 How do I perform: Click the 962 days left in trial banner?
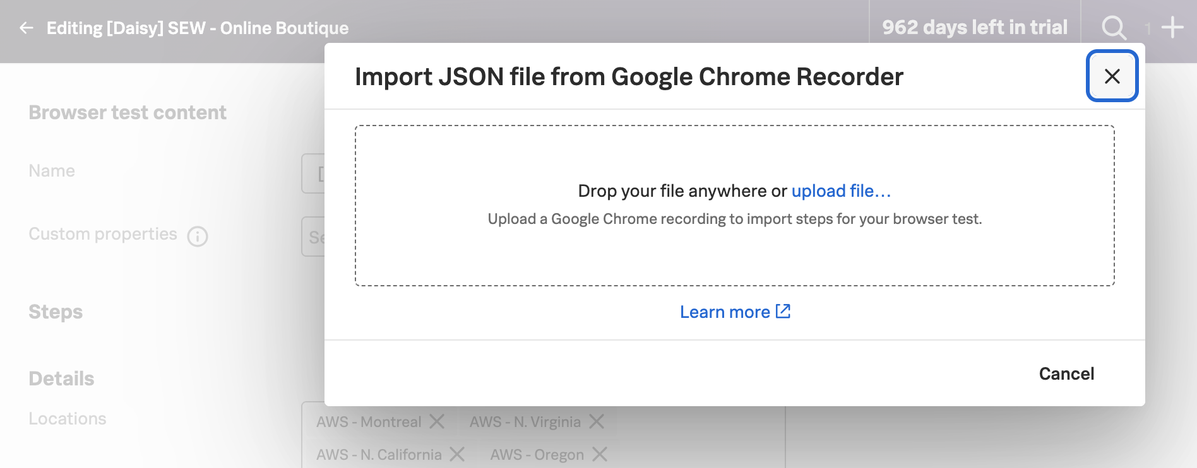pos(975,28)
